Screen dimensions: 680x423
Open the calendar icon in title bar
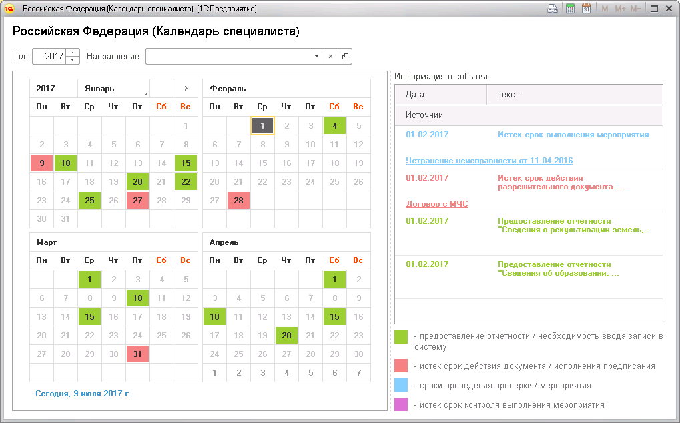[586, 8]
